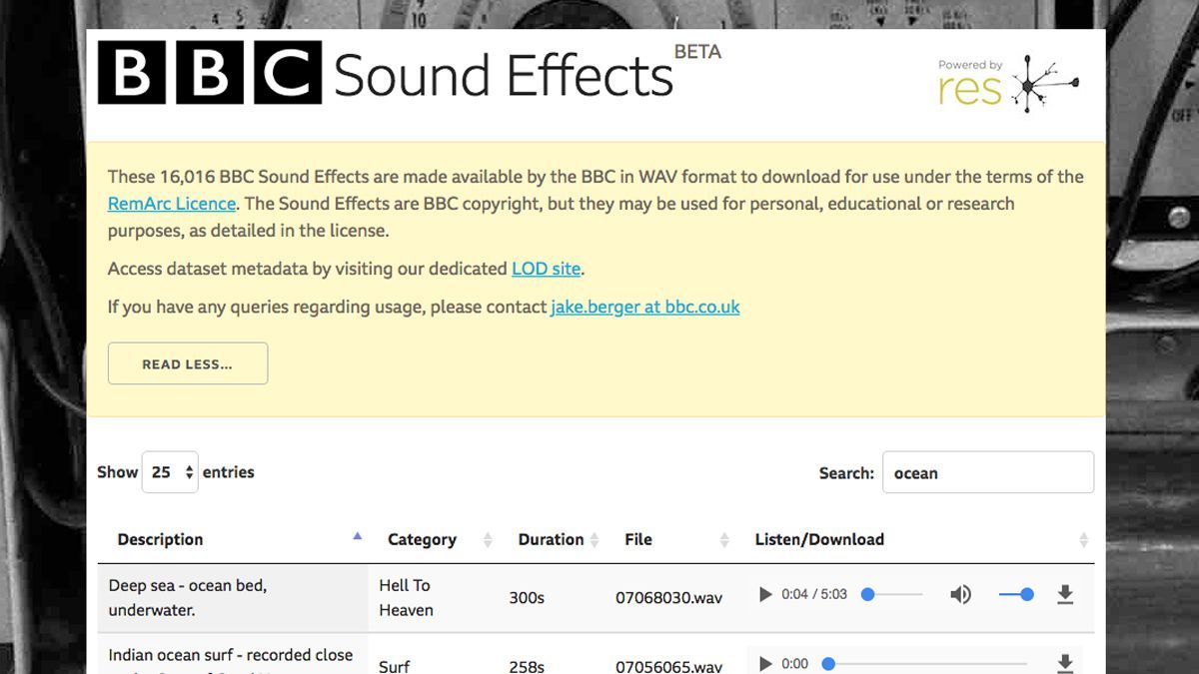Download the Indian ocean surf file
1199x674 pixels.
point(1065,663)
